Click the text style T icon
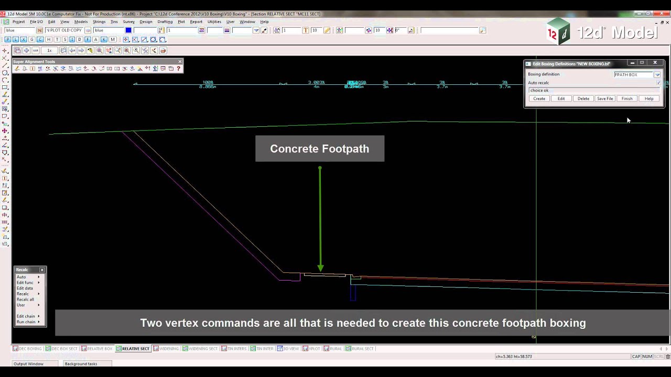The width and height of the screenshot is (671, 377). pyautogui.click(x=306, y=30)
